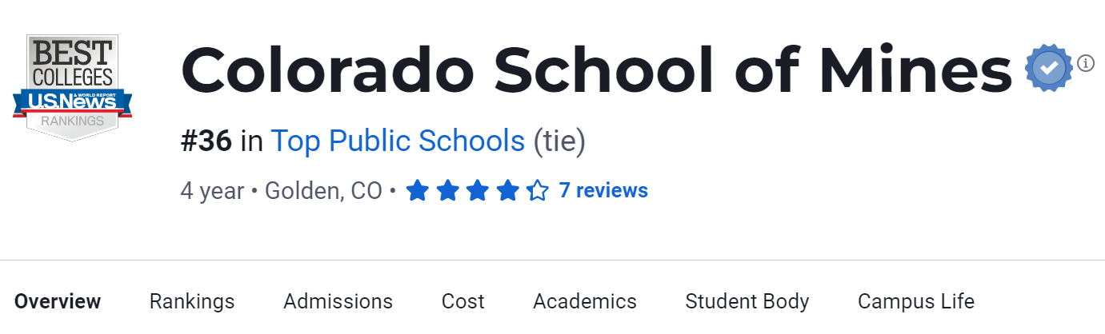Click the Colorado School of Mines heading

pos(597,69)
